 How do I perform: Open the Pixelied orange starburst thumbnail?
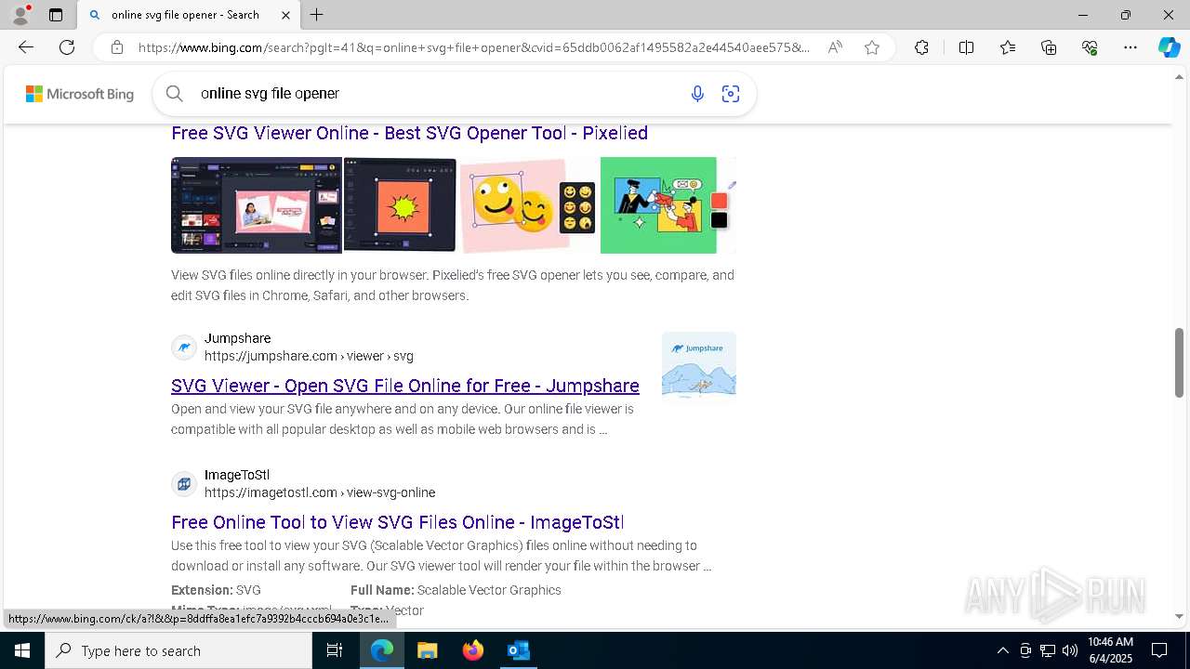pos(400,205)
